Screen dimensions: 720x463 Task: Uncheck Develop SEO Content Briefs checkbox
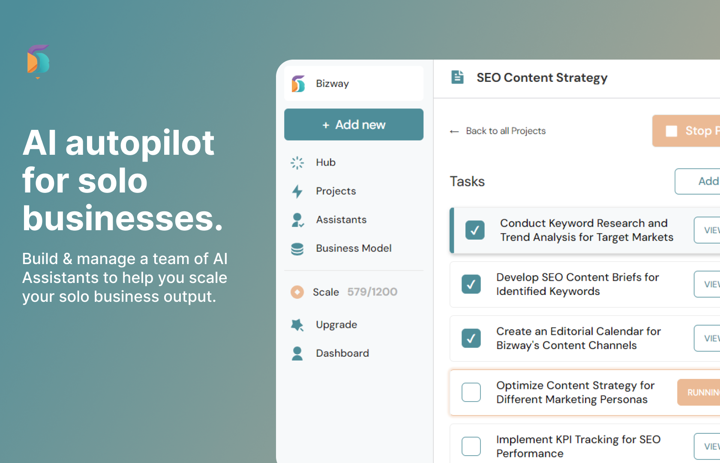tap(471, 284)
